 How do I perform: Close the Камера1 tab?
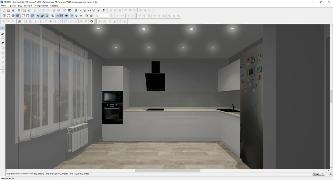point(323,174)
